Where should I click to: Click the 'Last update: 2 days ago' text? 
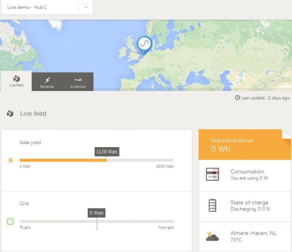pos(266,98)
